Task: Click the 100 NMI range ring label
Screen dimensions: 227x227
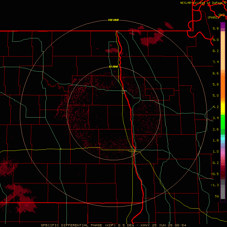Action: 113,20
